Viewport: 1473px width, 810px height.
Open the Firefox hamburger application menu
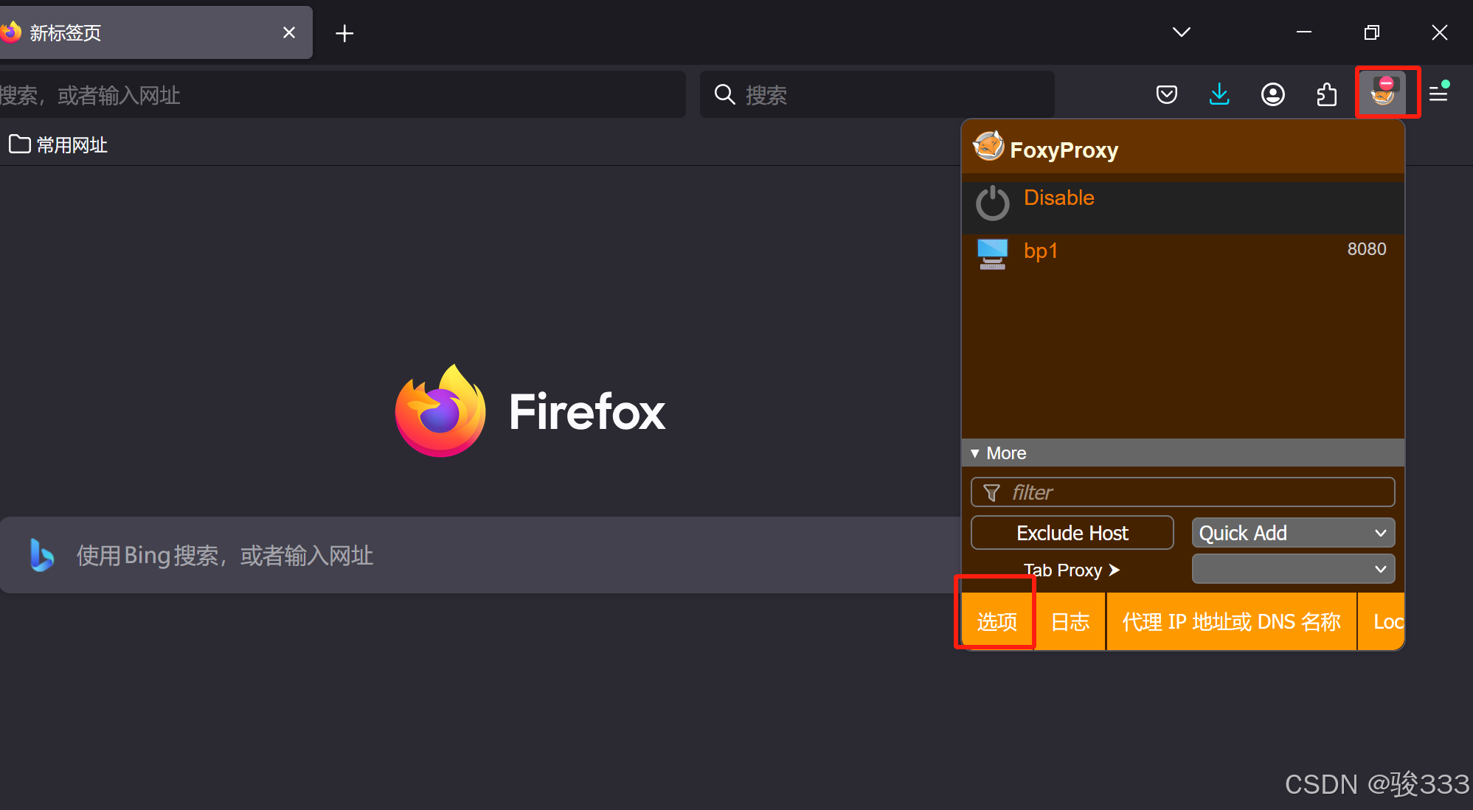pyautogui.click(x=1438, y=94)
